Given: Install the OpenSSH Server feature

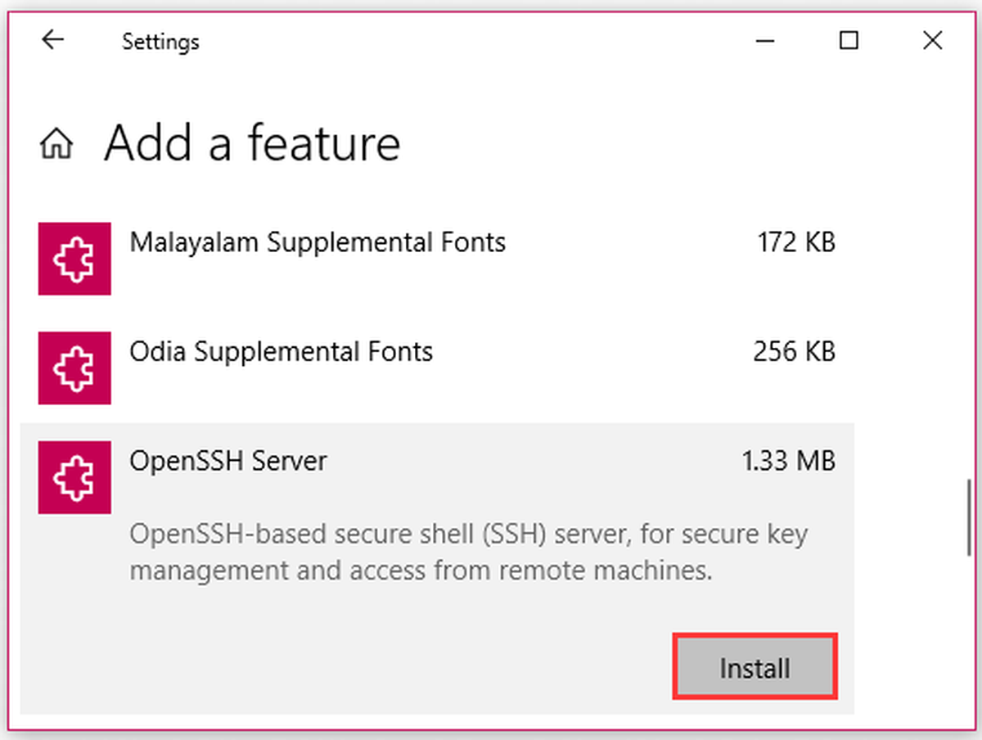Looking at the screenshot, I should tap(755, 668).
